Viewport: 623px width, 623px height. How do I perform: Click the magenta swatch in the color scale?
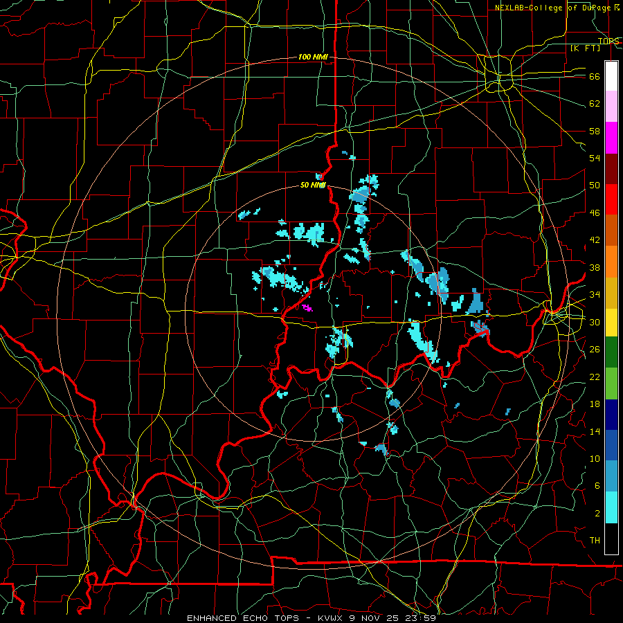tap(611, 138)
